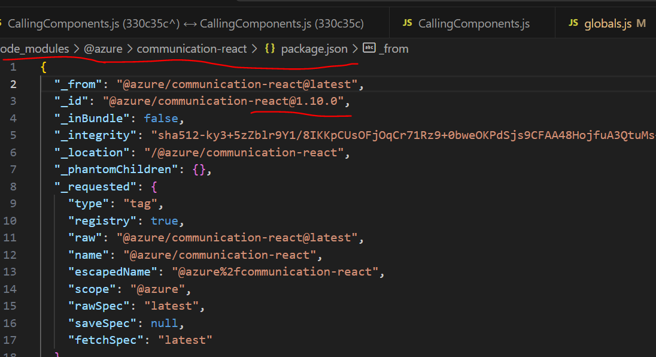Click the empty braces on line 7
This screenshot has width=656, height=357.
point(199,170)
